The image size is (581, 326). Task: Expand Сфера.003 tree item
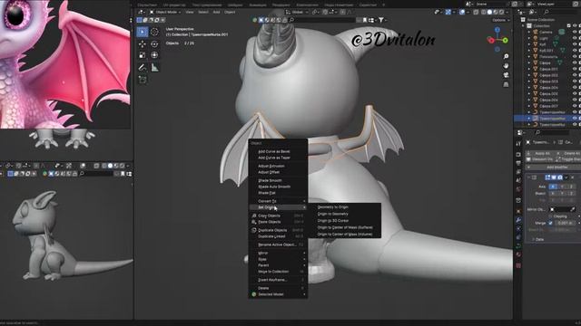tap(529, 81)
